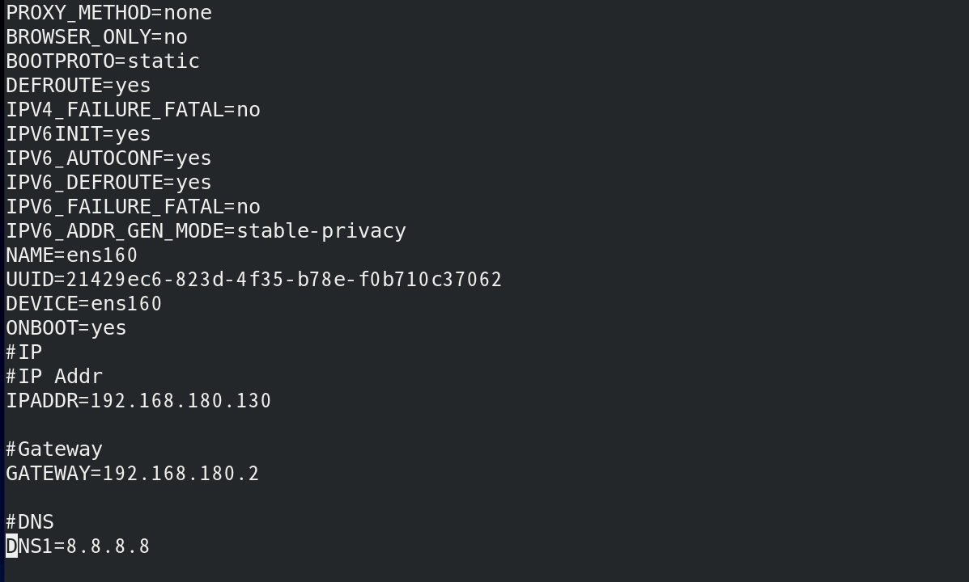Place cursor on BROWSER_ONLY=no line

pos(96,37)
